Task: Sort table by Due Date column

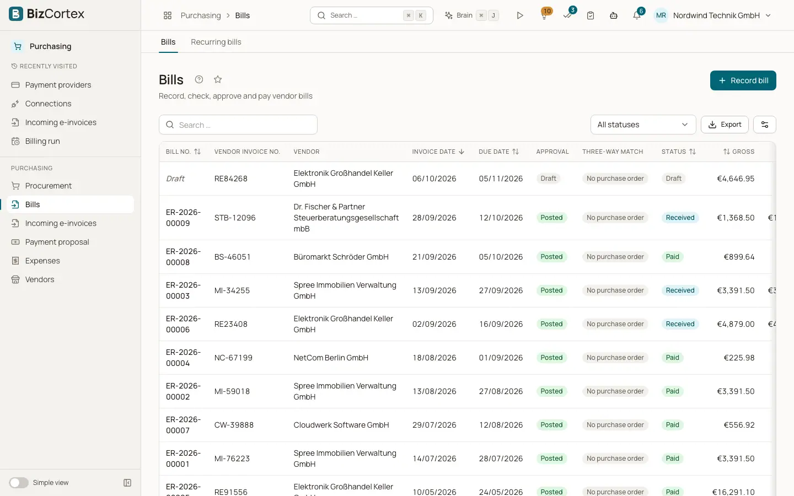Action: 499,152
